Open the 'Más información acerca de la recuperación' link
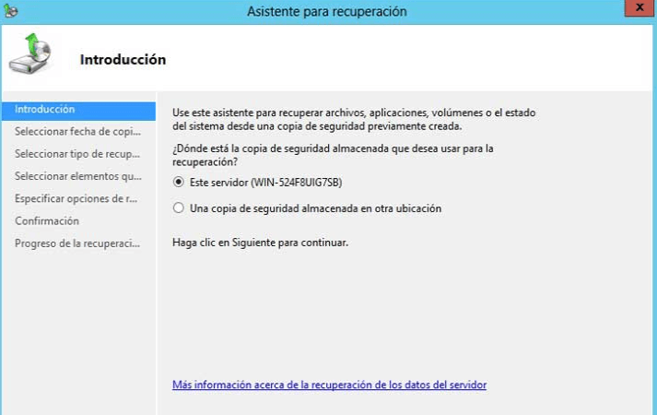The height and width of the screenshot is (415, 657). [x=329, y=385]
